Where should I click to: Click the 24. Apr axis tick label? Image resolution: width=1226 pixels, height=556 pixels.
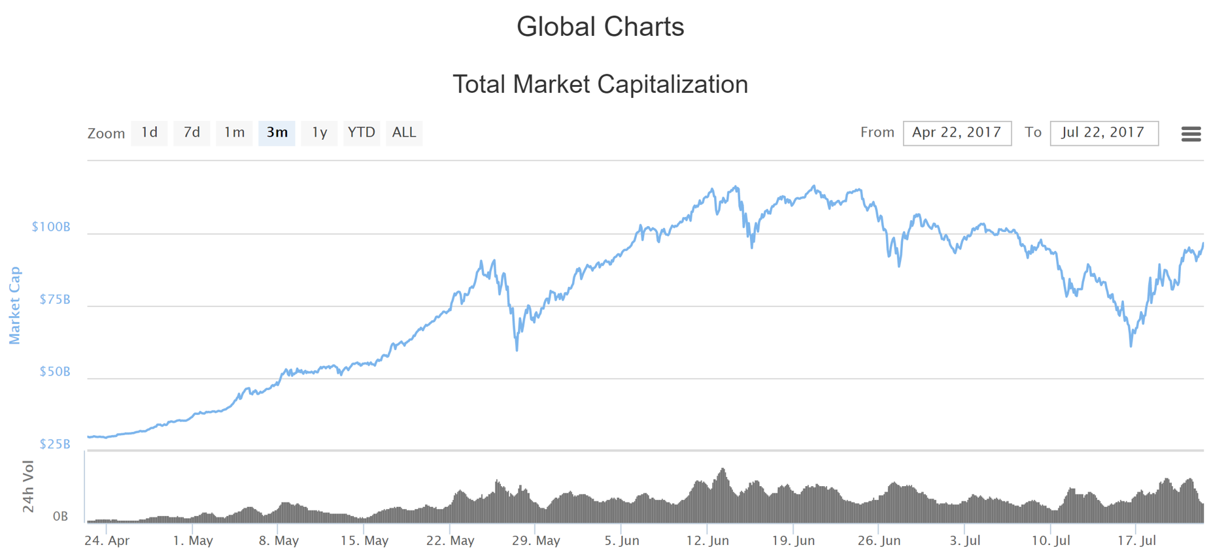tap(107, 540)
